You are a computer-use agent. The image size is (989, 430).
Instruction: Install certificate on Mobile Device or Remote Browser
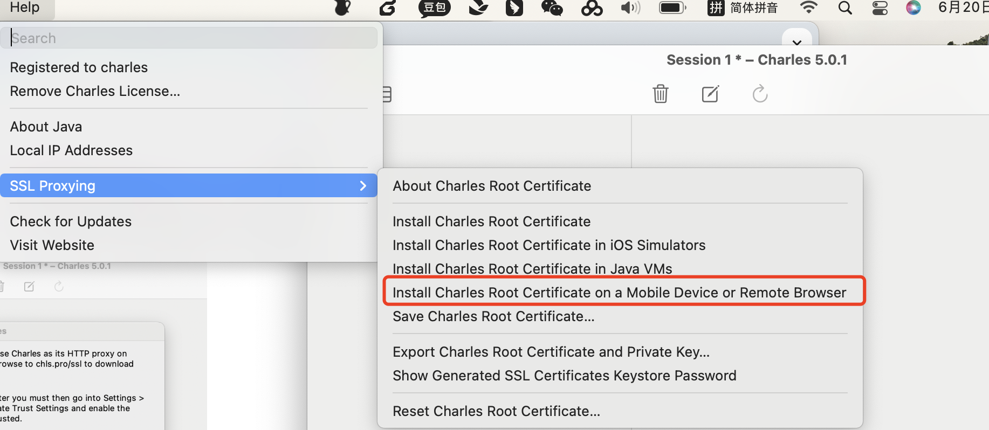pos(620,293)
